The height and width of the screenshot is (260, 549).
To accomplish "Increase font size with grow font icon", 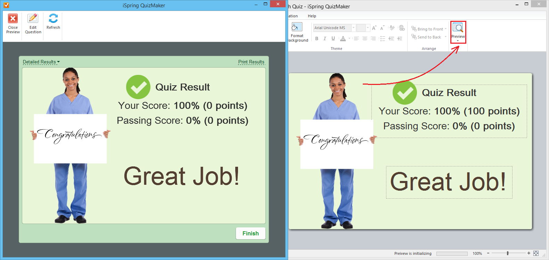I will 374,28.
